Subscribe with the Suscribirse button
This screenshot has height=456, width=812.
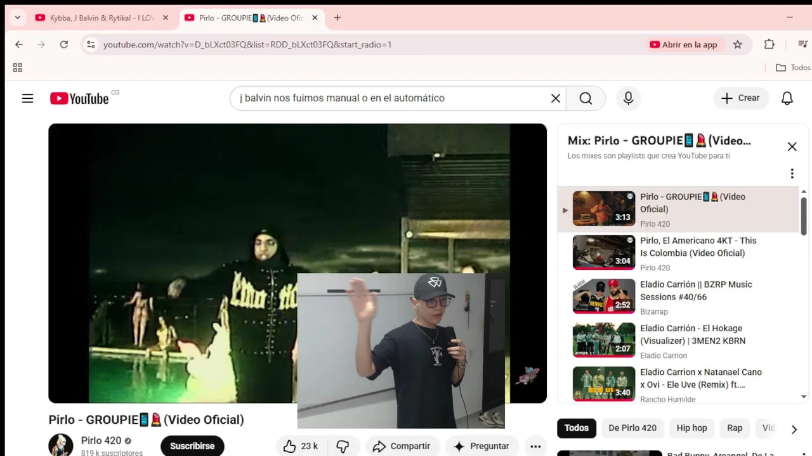(192, 446)
